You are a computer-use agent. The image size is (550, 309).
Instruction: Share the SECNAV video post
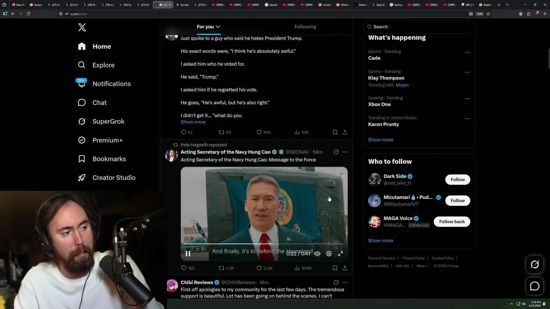345,268
